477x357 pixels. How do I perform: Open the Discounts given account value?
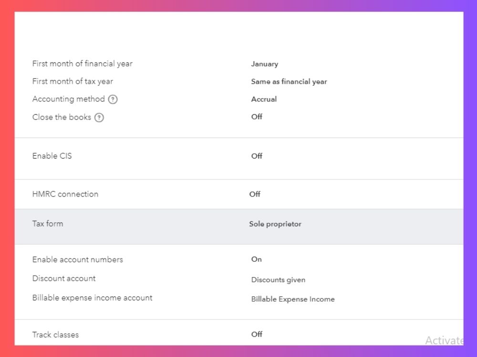point(278,280)
